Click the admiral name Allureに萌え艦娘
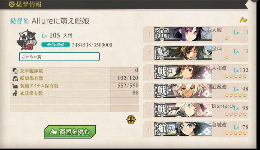The width and height of the screenshot is (260, 150). (60, 21)
